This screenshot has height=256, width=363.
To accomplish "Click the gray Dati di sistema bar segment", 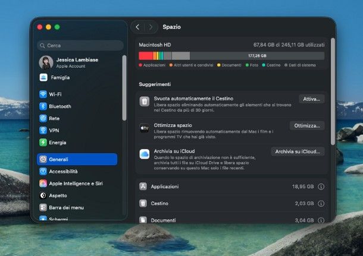I will pos(180,56).
